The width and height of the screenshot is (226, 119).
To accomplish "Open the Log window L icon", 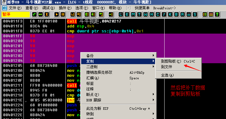I will [121, 14].
